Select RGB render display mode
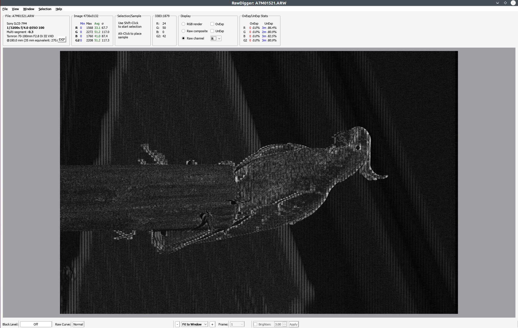Image resolution: width=518 pixels, height=328 pixels. (x=183, y=24)
